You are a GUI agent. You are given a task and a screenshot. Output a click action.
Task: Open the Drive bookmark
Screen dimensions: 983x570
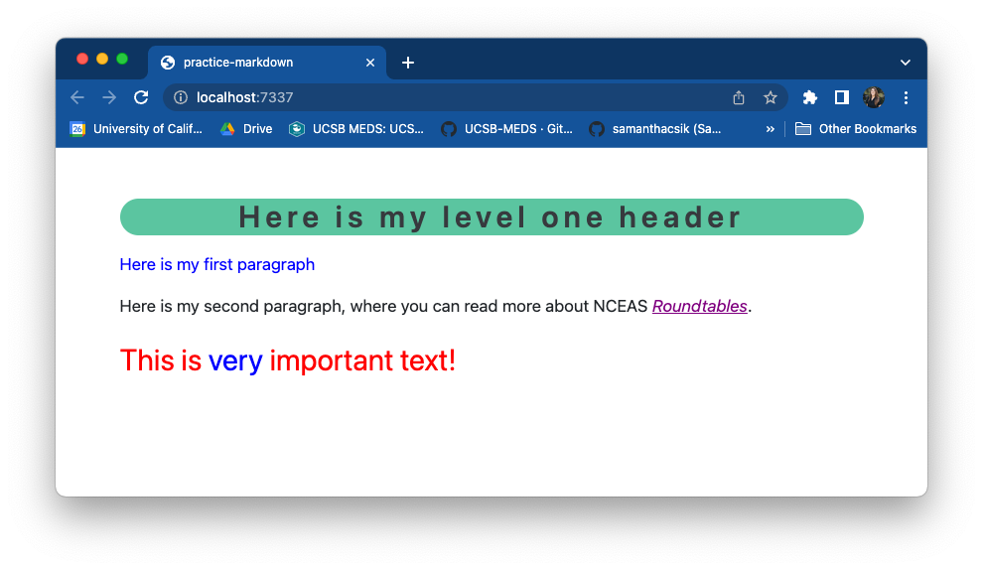(246, 129)
